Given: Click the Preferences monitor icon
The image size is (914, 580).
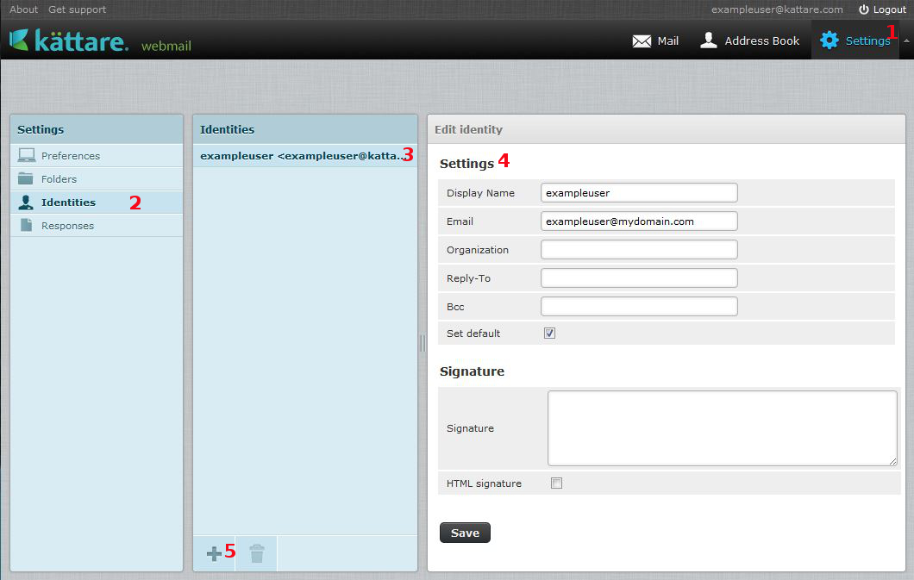Looking at the screenshot, I should point(27,156).
